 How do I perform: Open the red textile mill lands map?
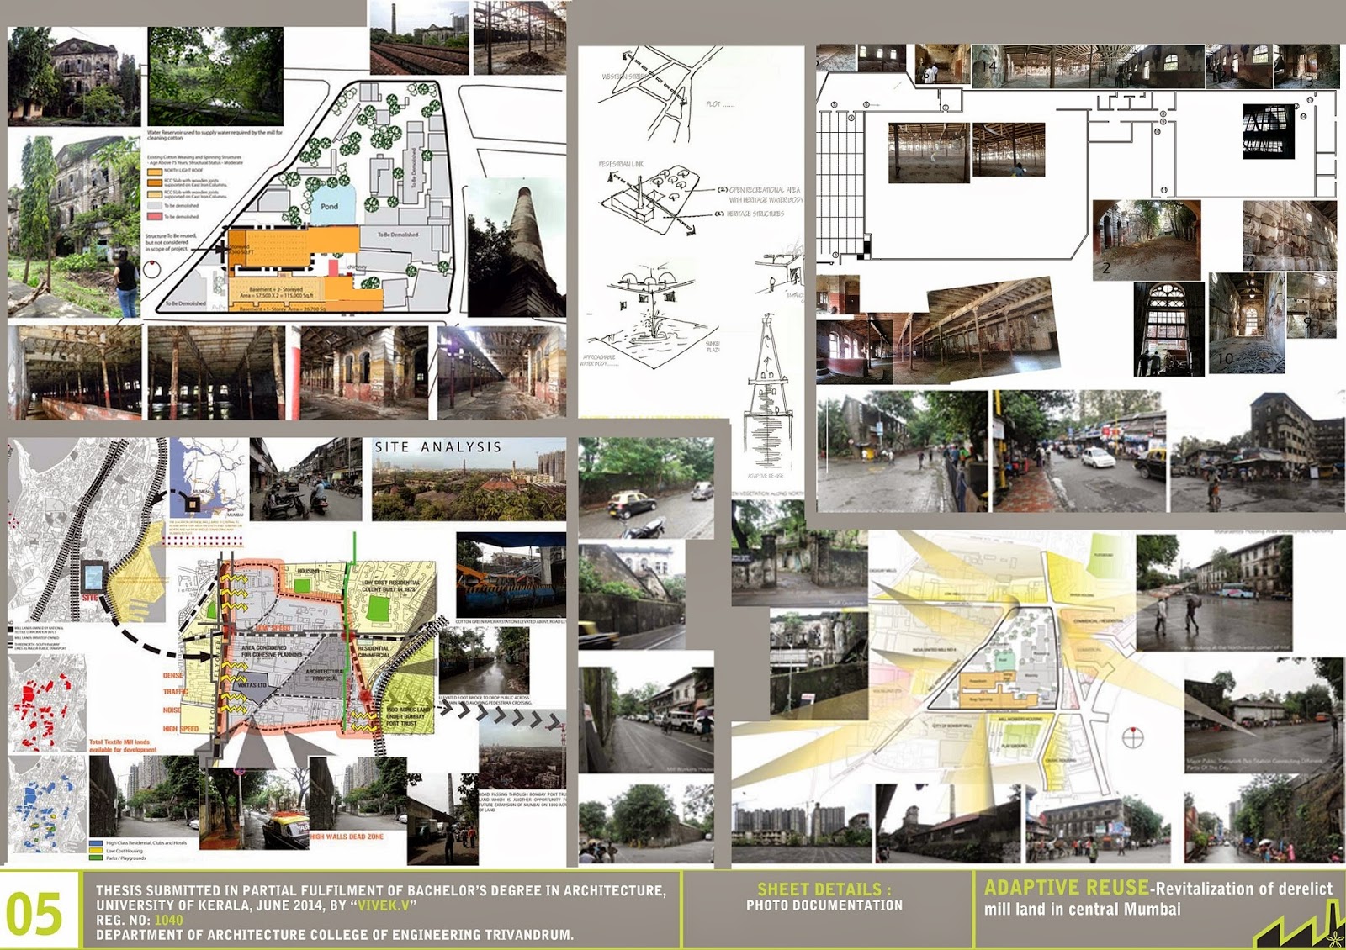pos(47,703)
